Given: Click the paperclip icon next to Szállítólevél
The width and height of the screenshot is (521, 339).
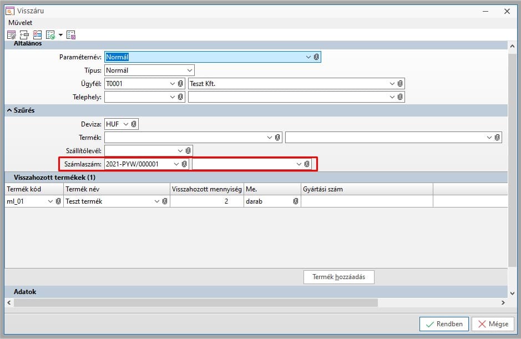Looking at the screenshot, I should pyautogui.click(x=188, y=150).
